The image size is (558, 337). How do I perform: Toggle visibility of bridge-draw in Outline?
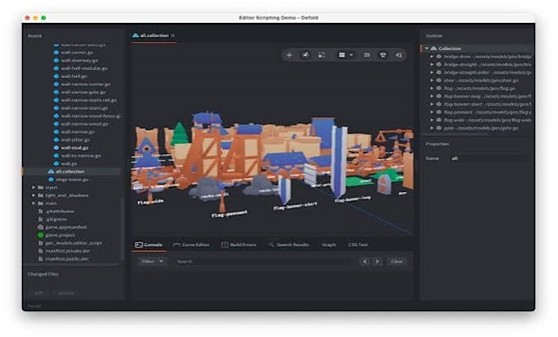tap(439, 57)
